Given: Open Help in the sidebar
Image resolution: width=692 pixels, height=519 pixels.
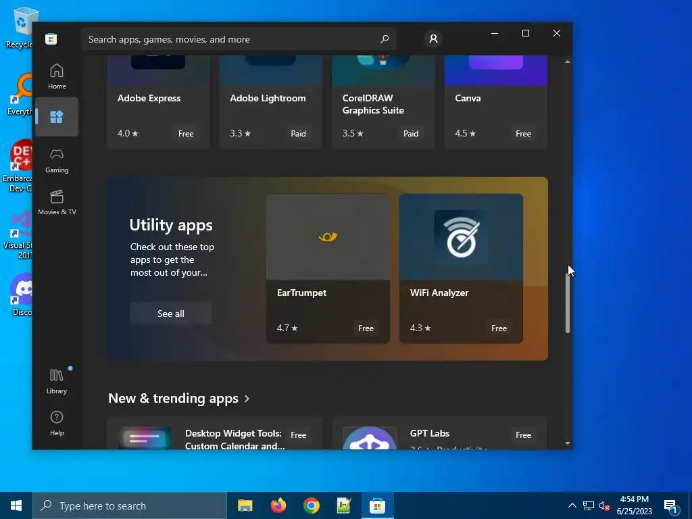Looking at the screenshot, I should click(57, 423).
